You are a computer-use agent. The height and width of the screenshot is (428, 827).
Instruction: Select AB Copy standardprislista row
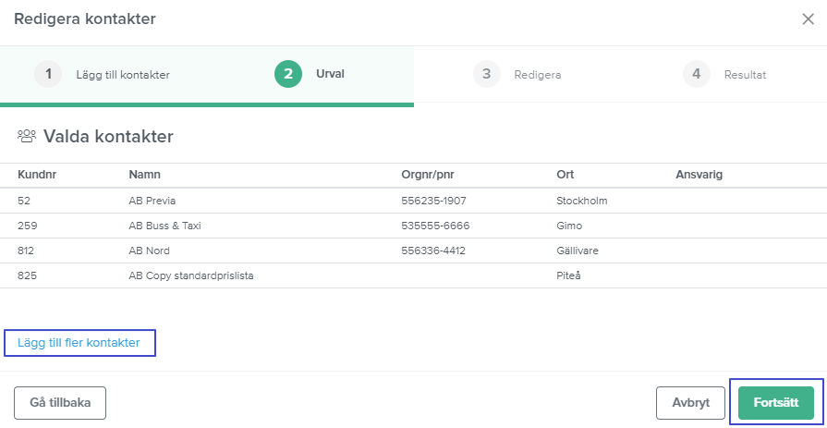coord(191,275)
